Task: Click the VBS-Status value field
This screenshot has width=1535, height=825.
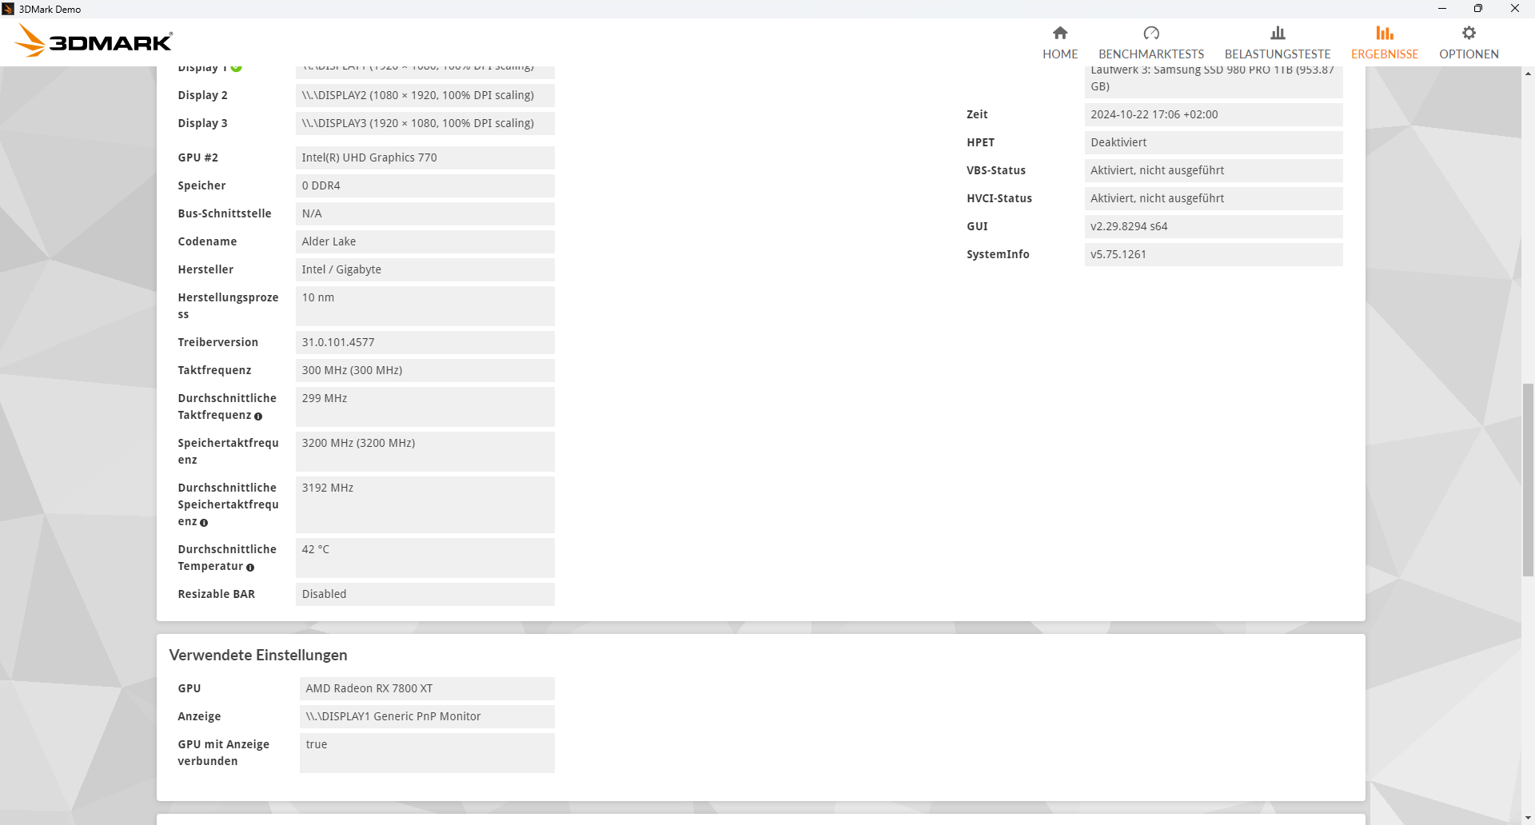Action: click(1214, 170)
